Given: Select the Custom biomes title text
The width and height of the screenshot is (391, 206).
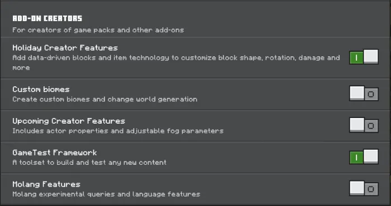Looking at the screenshot, I should pos(41,89).
